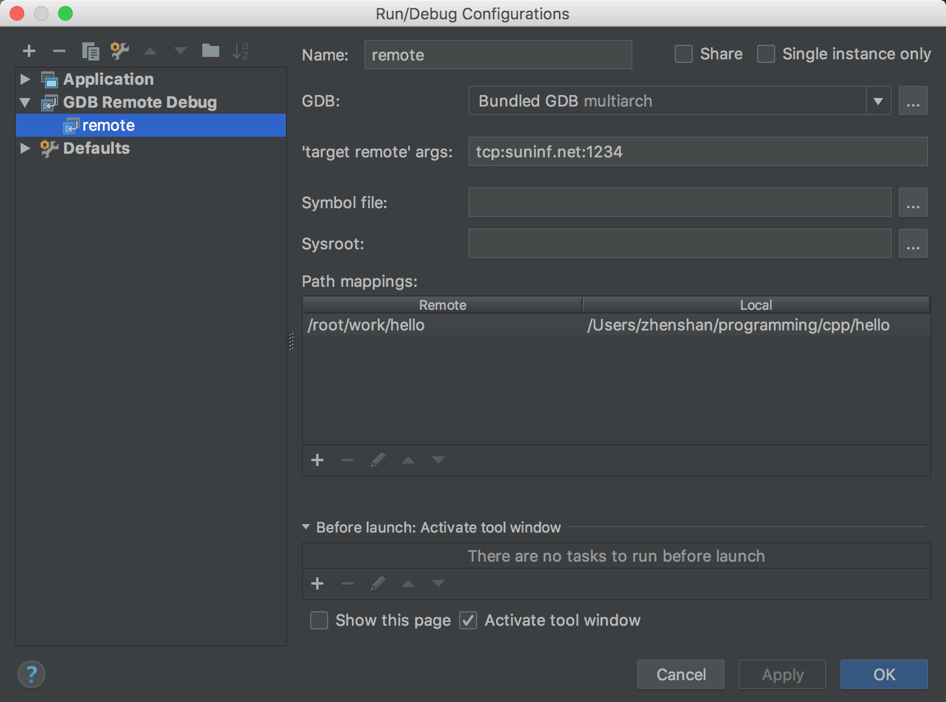Edit default configurations with wrench icon
Image resolution: width=946 pixels, height=702 pixels.
click(x=120, y=51)
